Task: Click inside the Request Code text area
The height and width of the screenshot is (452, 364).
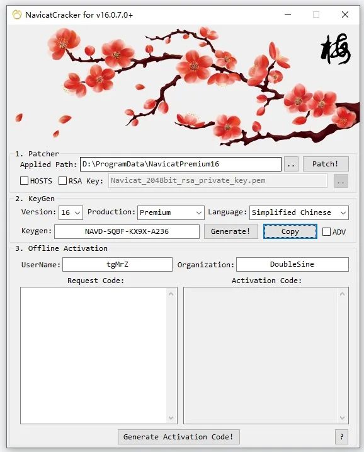Action: pos(94,356)
